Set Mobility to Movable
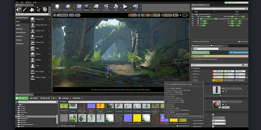This screenshot has height=130, width=261. point(239,80)
